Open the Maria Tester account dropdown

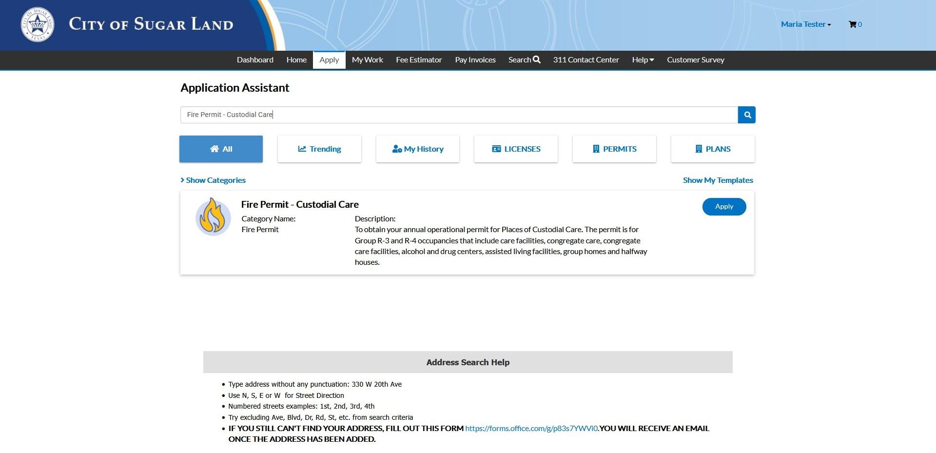click(805, 24)
